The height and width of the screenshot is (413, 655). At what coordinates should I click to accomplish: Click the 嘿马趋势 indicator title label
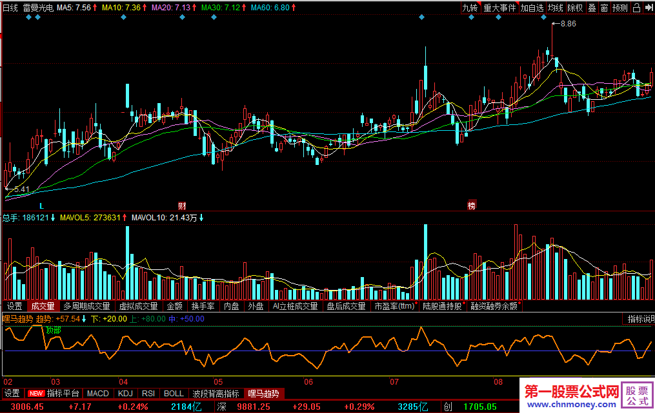click(18, 319)
